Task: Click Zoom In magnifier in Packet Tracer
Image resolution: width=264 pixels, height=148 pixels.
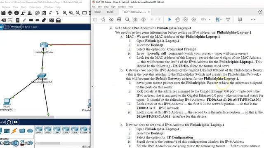Action: tap(65, 13)
